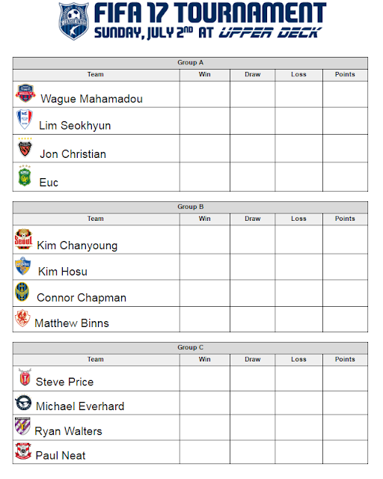Click the Draw cell for Kim Hosu
This screenshot has height=479, width=383.
(x=252, y=266)
